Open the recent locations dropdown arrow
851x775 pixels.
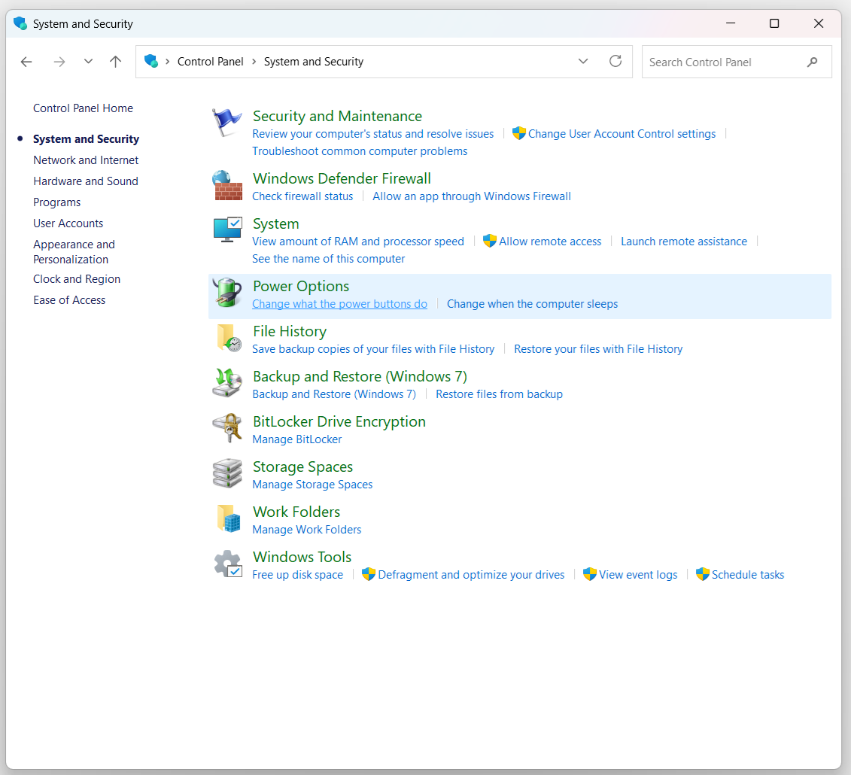coord(88,62)
